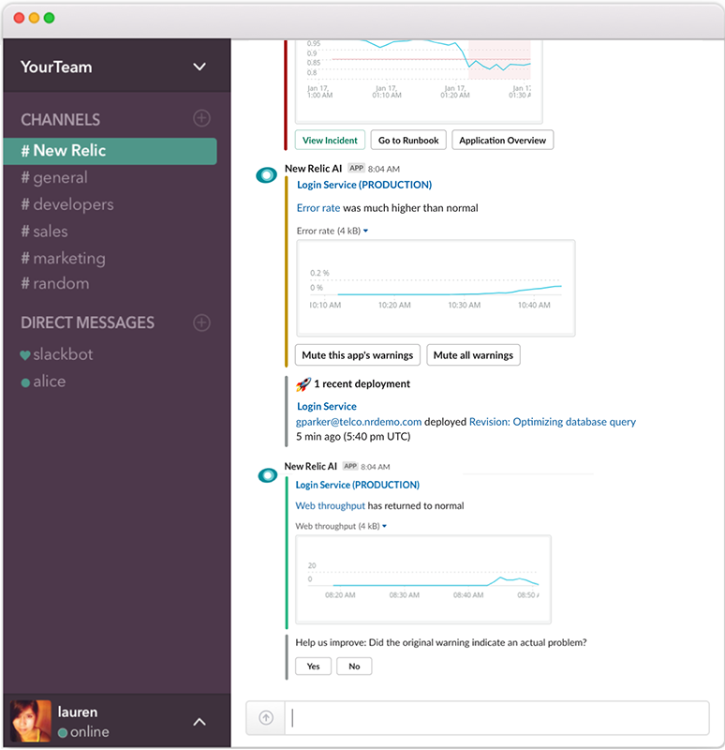Open Login Service (PRODUCTION) link in throughput message
Viewport: 725px width, 750px height.
click(x=358, y=485)
